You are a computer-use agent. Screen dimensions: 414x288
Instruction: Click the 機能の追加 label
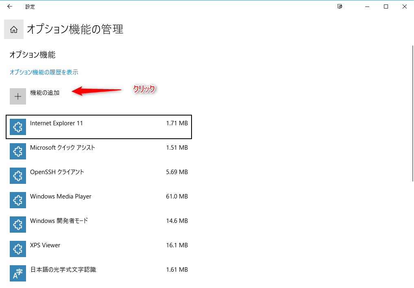pyautogui.click(x=45, y=93)
